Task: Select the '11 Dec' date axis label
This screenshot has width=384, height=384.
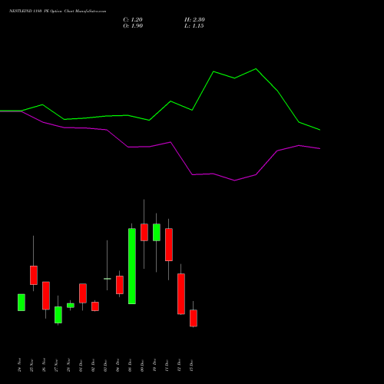Action: click(x=167, y=365)
